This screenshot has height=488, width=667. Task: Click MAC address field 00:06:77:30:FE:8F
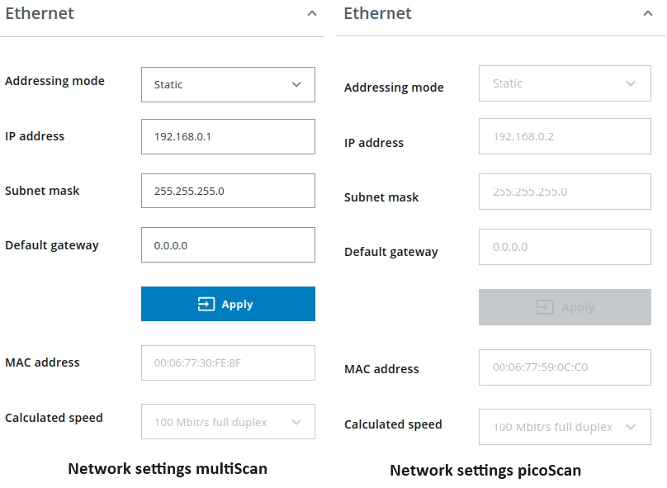point(228,362)
